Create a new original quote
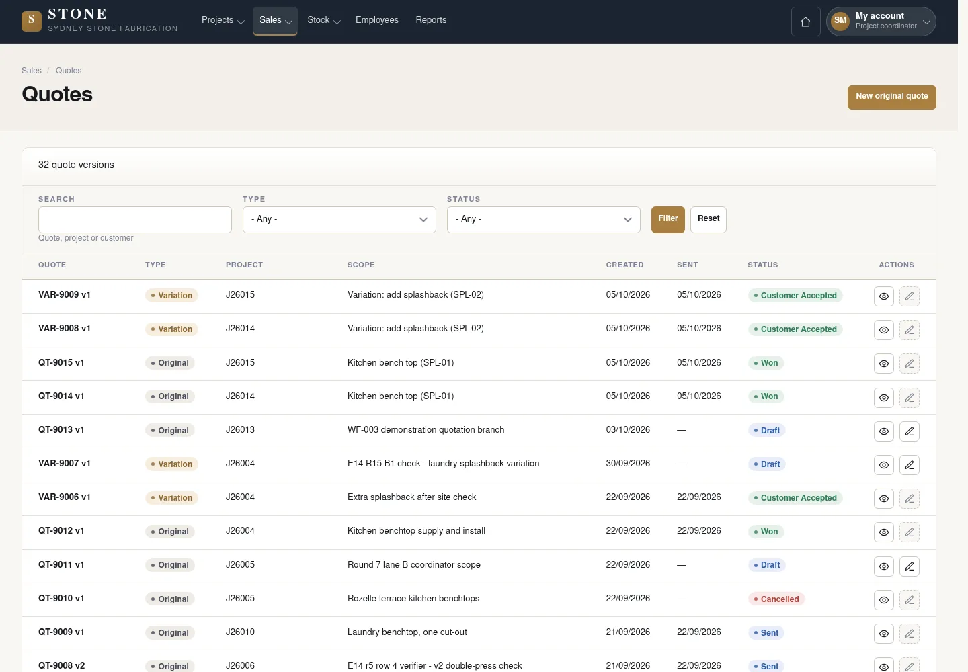 pyautogui.click(x=892, y=97)
